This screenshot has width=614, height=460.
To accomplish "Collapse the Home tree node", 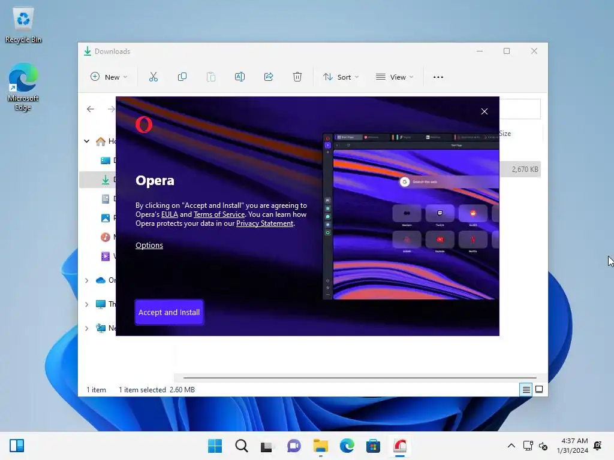I will [x=87, y=141].
